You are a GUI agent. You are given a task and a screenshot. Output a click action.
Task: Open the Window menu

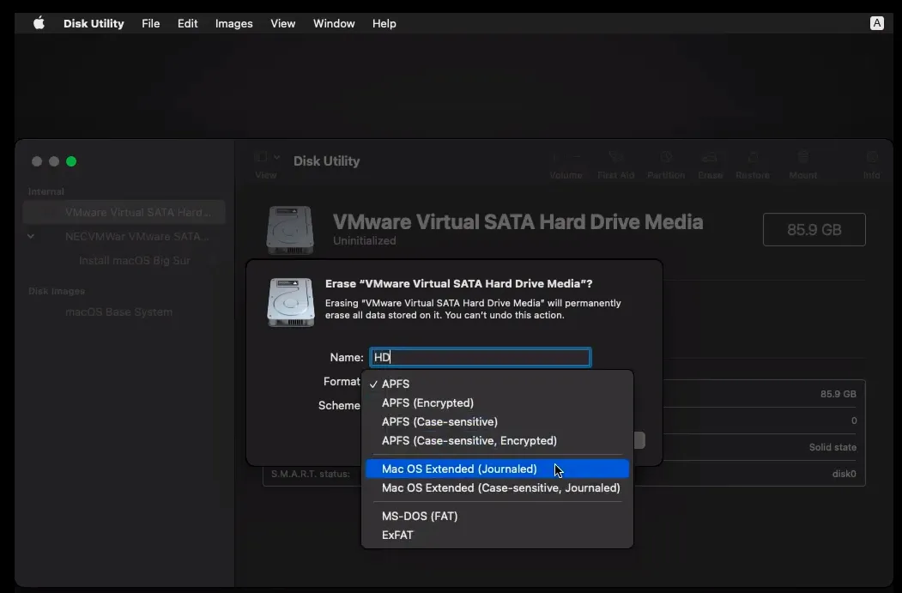pyautogui.click(x=334, y=23)
